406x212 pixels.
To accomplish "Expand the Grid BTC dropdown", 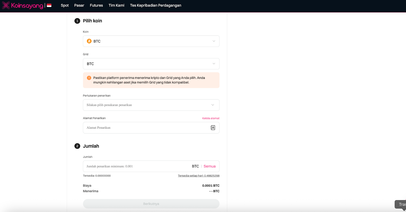I will [x=151, y=64].
